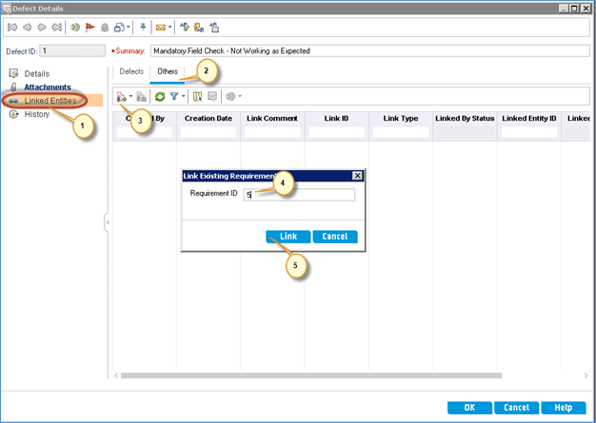Viewport: 596px width, 423px height.
Task: Open History in the sidebar
Action: click(x=39, y=114)
